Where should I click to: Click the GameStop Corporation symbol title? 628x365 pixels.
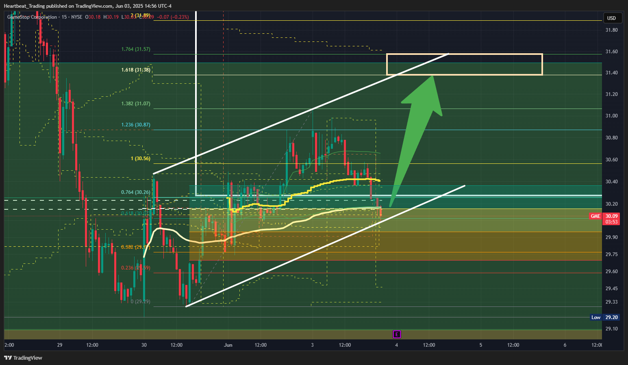click(x=32, y=17)
